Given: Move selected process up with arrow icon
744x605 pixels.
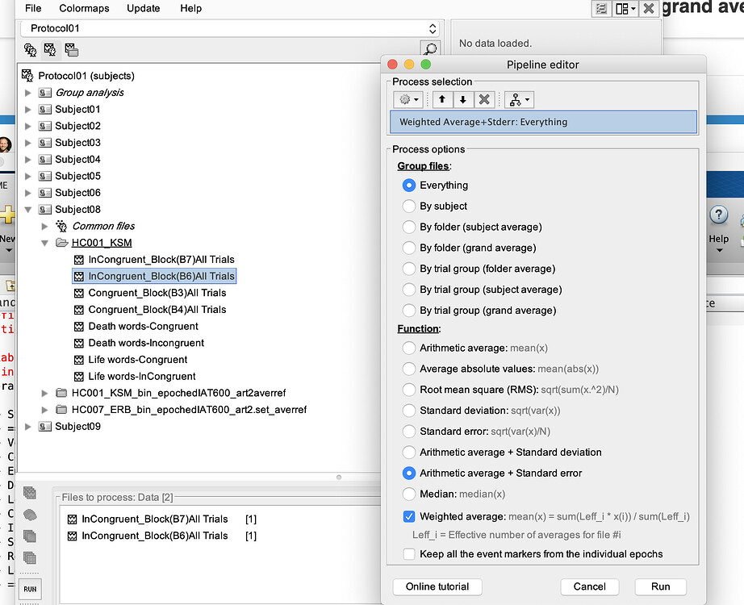Looking at the screenshot, I should (x=441, y=100).
